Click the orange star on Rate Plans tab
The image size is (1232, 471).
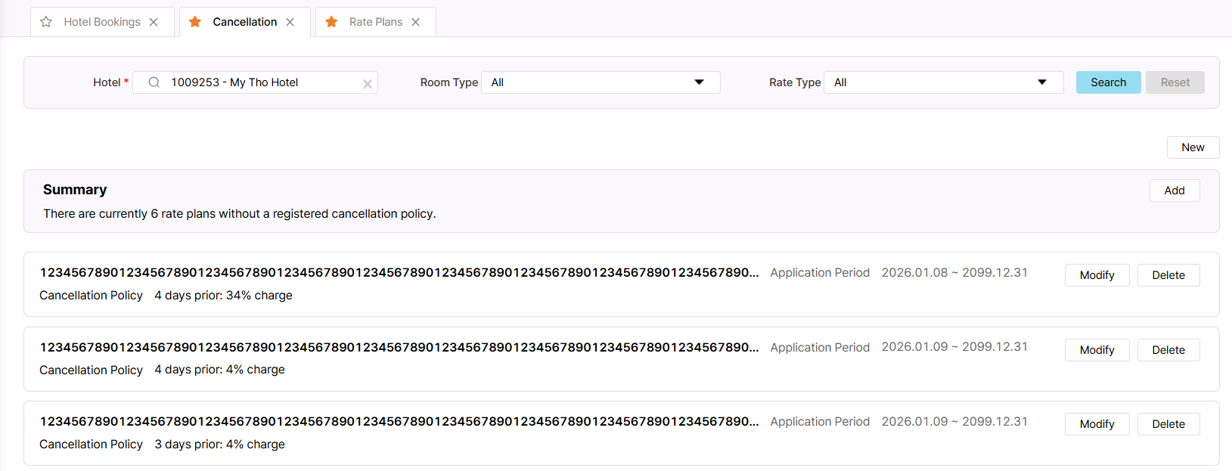331,22
